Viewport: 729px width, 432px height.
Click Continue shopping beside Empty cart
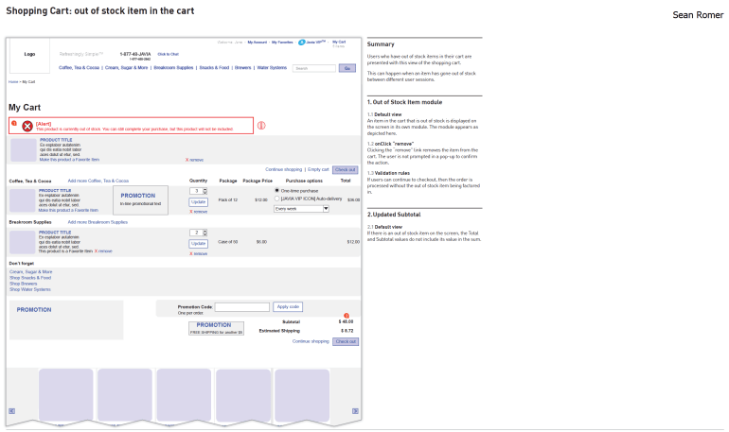(x=284, y=170)
